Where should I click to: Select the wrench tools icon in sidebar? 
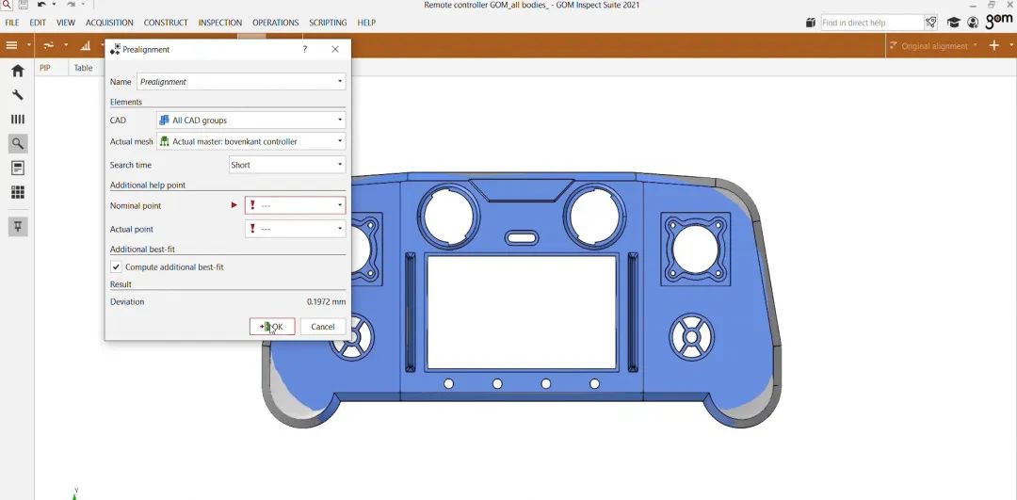18,95
